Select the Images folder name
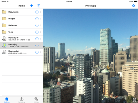Viewport: 138px width, 103px height. tap(11, 19)
